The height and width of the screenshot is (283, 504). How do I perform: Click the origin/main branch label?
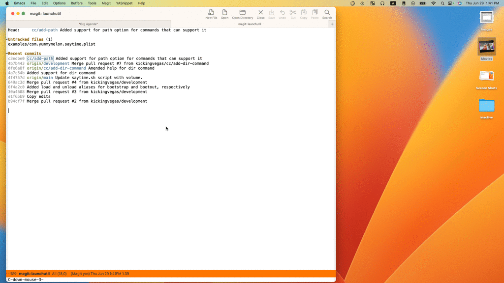pos(40,78)
